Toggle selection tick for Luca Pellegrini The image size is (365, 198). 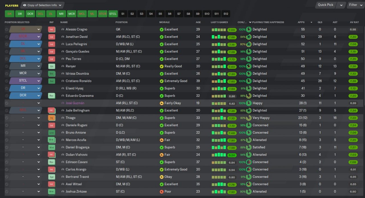tap(7, 44)
